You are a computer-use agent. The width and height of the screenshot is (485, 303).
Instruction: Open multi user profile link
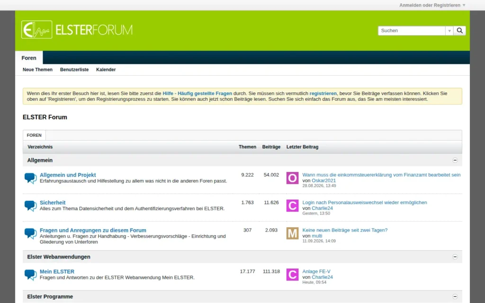(317, 236)
